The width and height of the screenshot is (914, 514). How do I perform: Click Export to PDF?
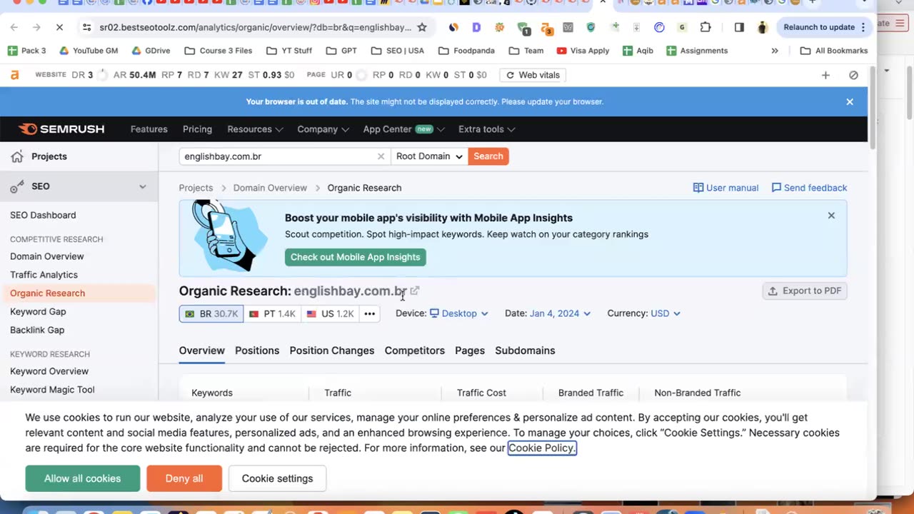[x=805, y=291]
